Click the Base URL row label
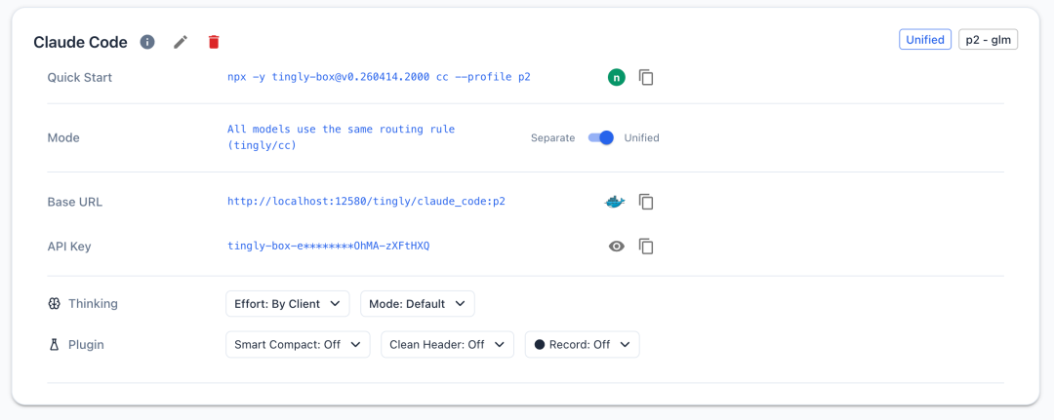The image size is (1054, 420). tap(75, 202)
